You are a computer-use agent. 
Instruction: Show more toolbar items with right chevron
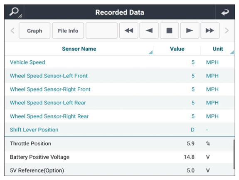(227, 30)
